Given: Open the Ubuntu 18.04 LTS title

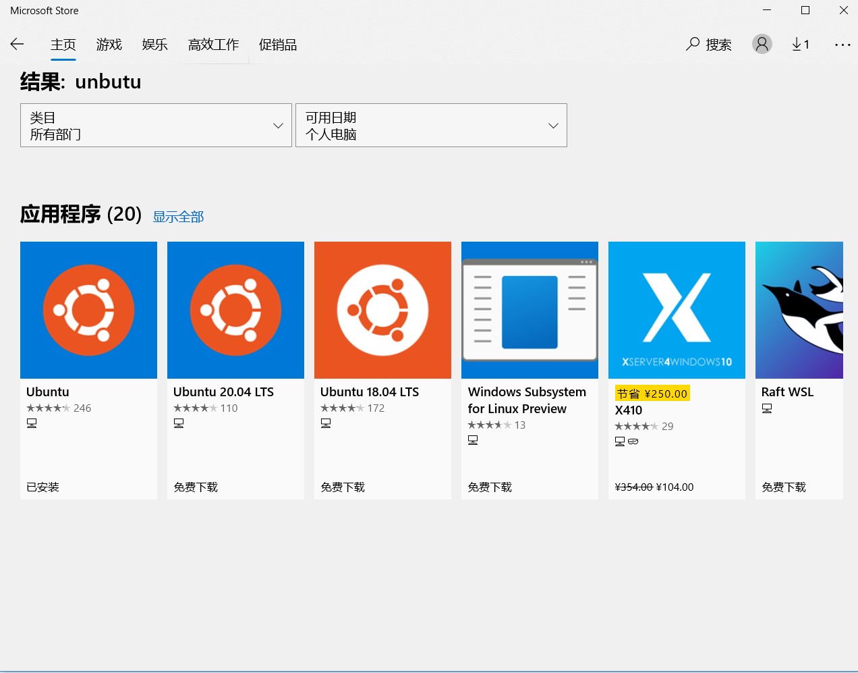Looking at the screenshot, I should pos(370,392).
